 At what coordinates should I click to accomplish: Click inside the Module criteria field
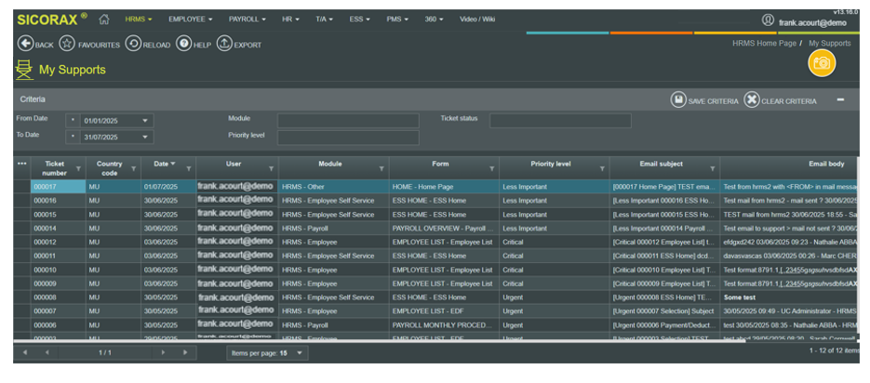[x=347, y=121]
